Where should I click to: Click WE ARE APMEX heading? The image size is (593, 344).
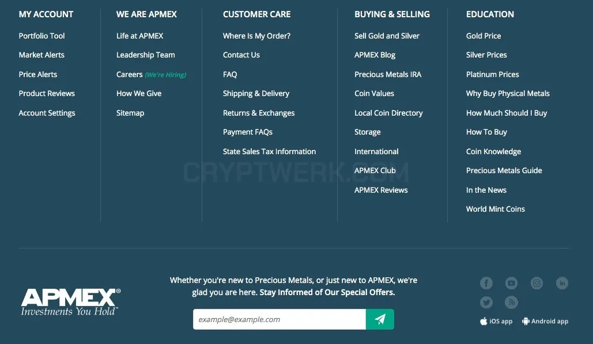pyautogui.click(x=146, y=14)
